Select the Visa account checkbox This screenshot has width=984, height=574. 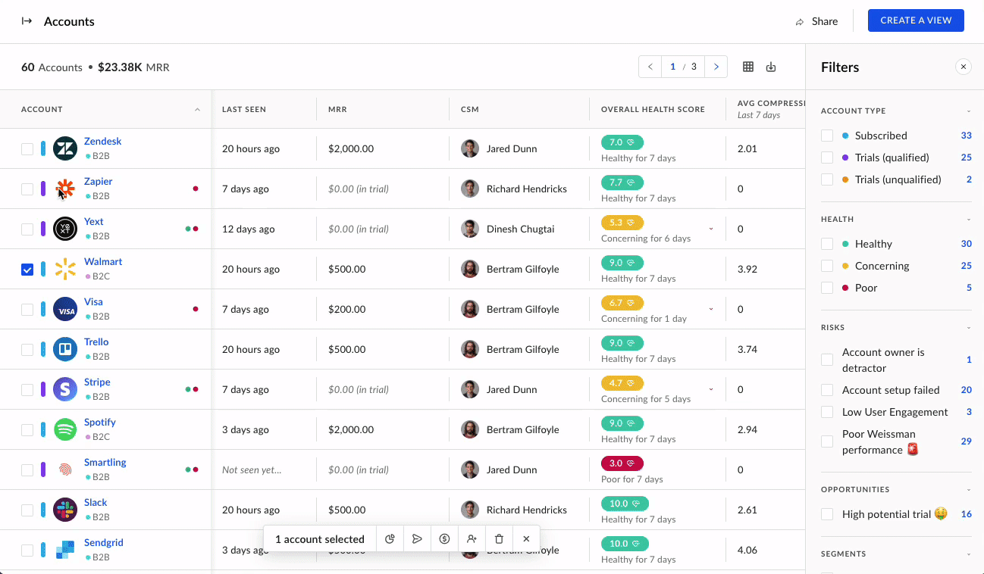(x=27, y=310)
